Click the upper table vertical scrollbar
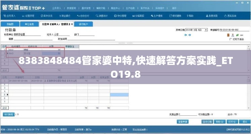 click(x=249, y=58)
